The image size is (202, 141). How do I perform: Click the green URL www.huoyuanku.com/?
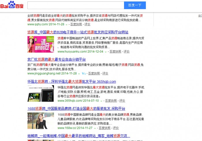72,52
